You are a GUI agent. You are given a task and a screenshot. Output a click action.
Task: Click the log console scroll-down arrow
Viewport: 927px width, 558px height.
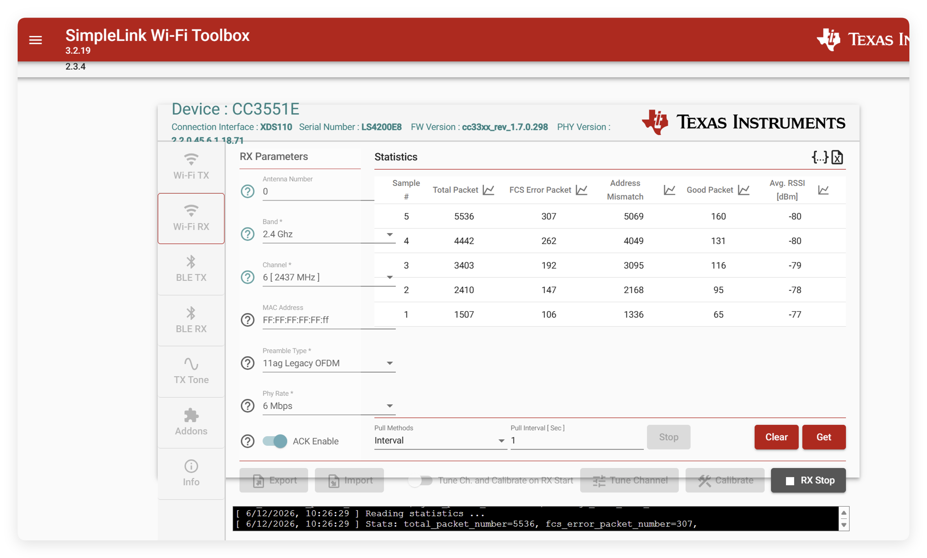pos(844,525)
